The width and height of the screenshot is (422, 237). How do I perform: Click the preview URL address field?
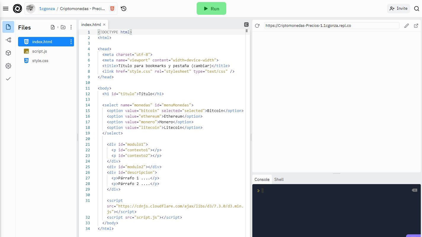coord(332,26)
